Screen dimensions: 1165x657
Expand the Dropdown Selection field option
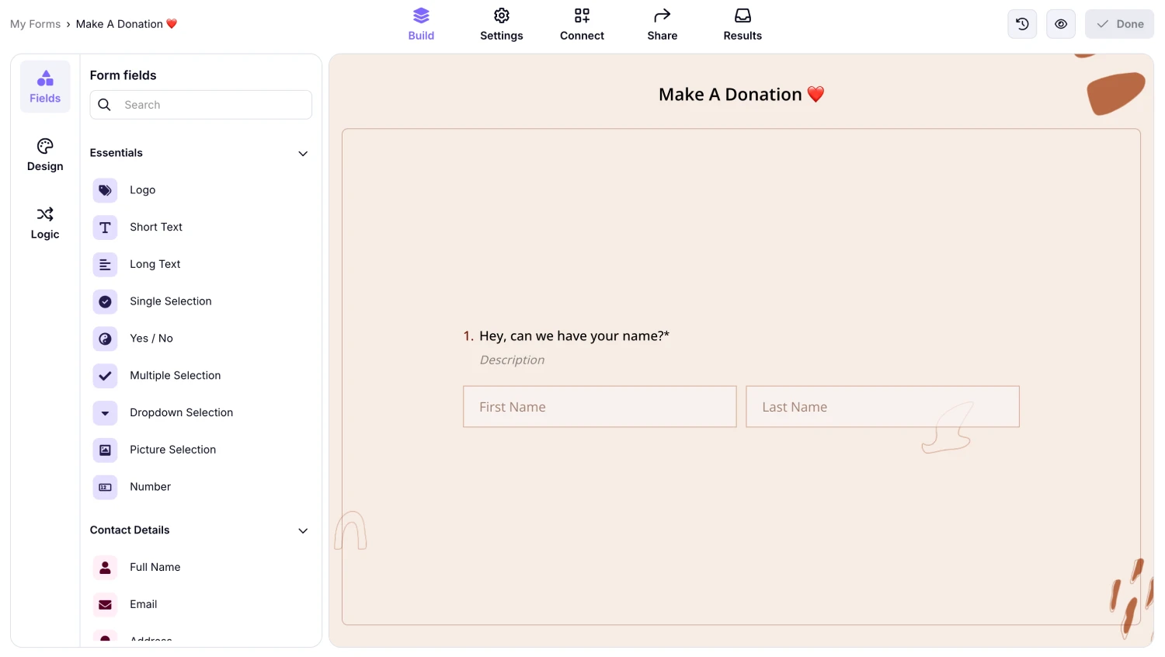click(105, 412)
